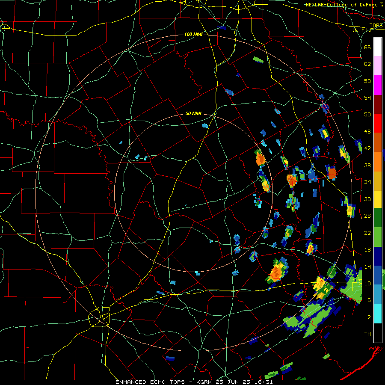Click the light green swatch beside 22
The image size is (385, 385).
(378, 237)
